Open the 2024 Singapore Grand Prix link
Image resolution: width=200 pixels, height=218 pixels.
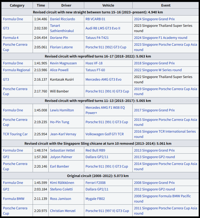(x=154, y=19)
